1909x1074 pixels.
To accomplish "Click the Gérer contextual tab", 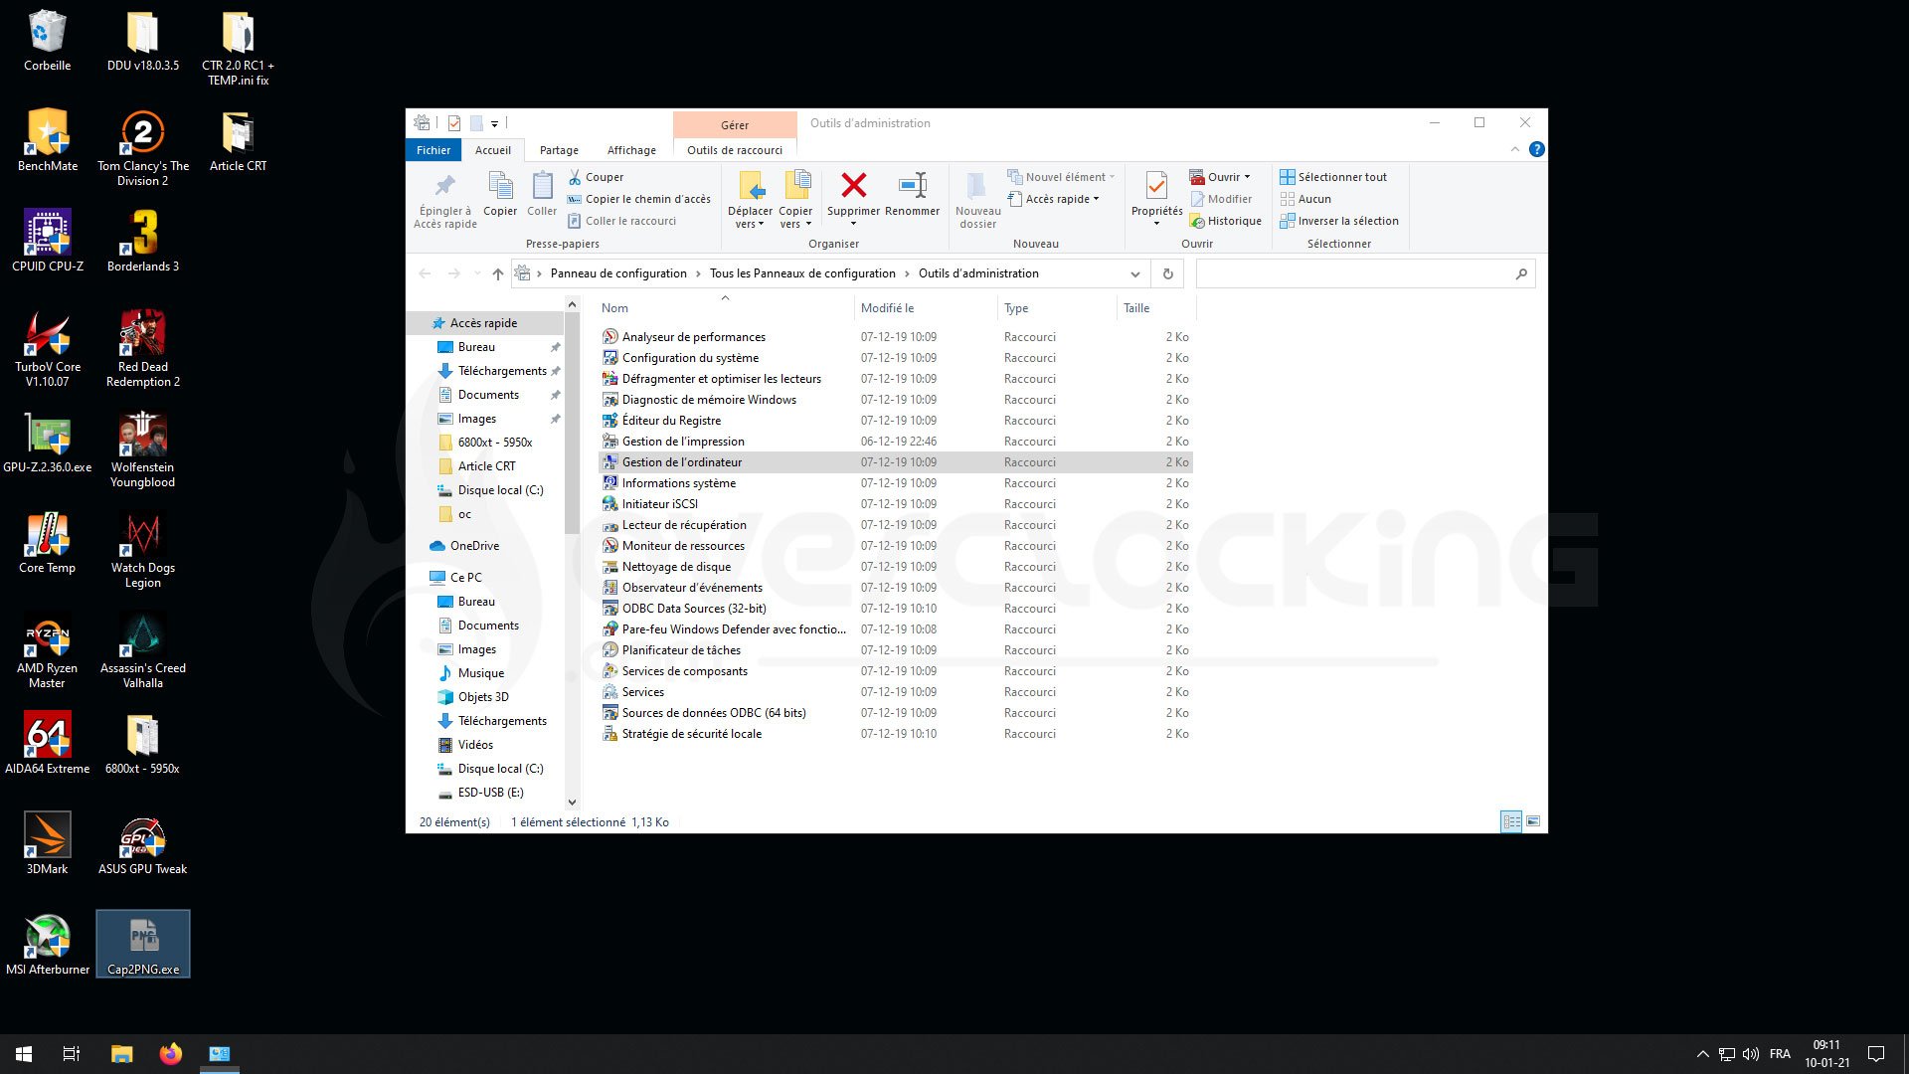I will tap(735, 125).
